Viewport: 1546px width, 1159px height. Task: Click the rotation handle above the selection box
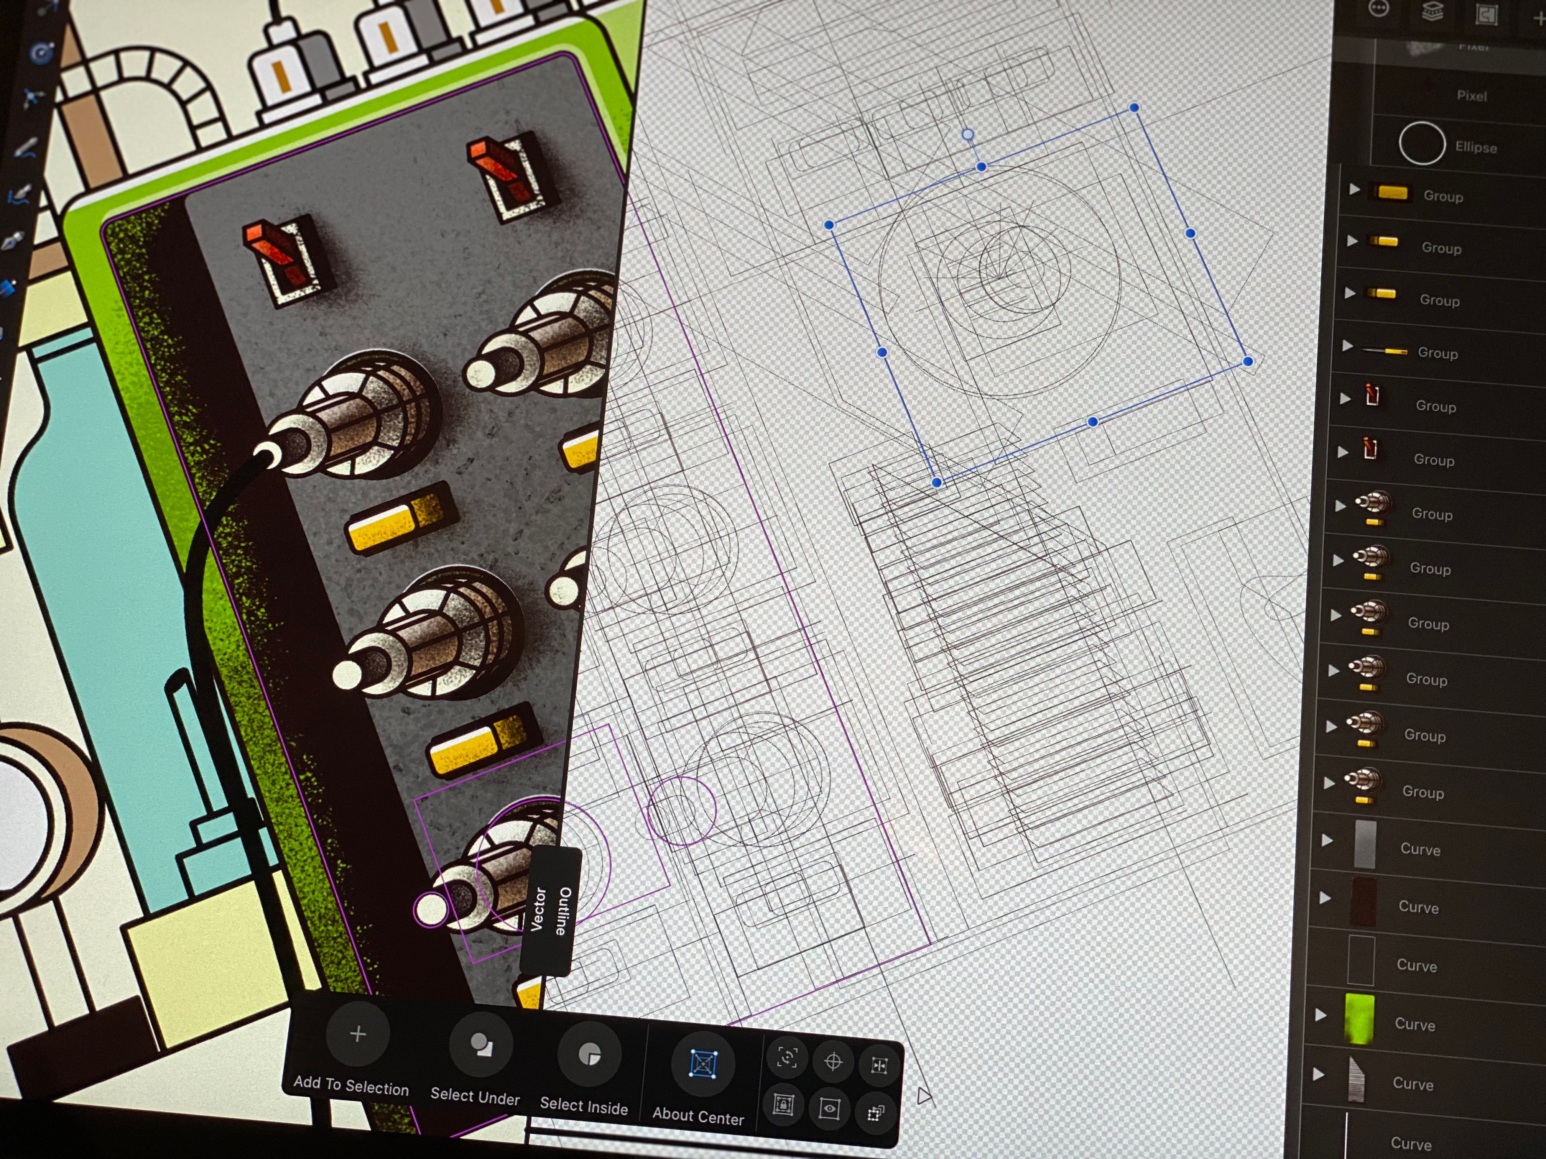tap(968, 134)
